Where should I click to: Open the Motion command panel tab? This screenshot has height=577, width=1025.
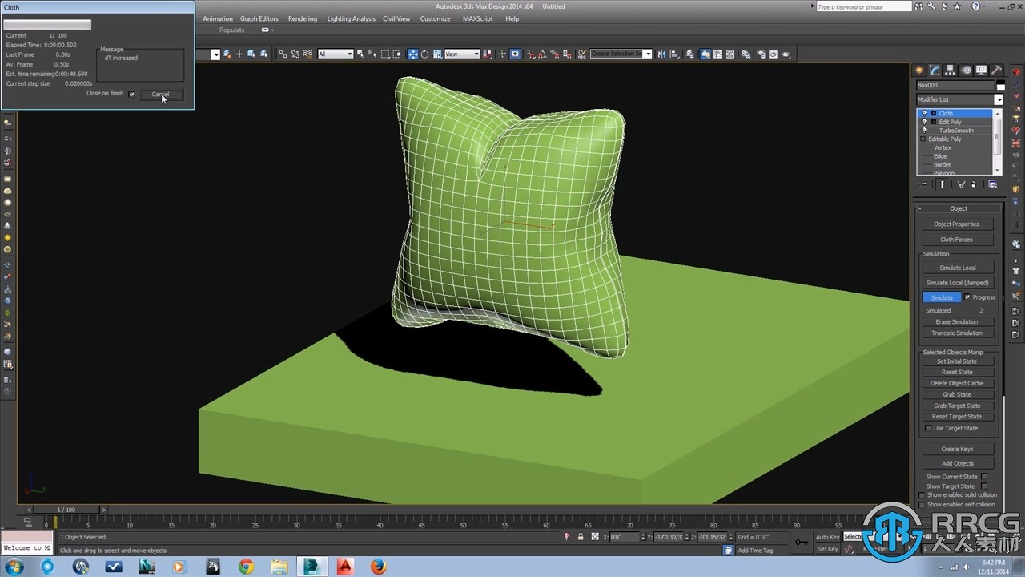[x=967, y=70]
